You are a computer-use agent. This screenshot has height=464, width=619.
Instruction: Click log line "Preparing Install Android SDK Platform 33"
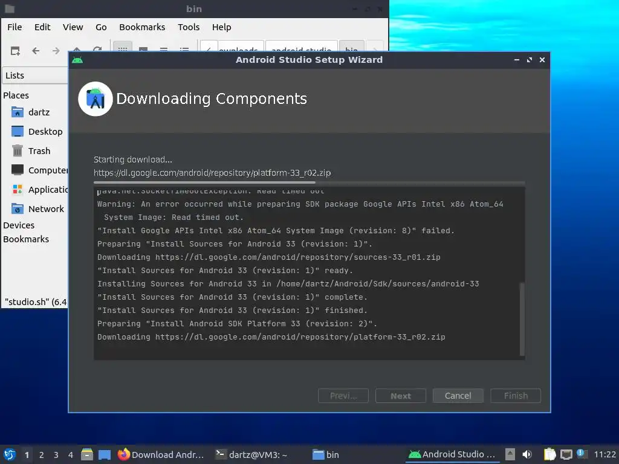click(237, 324)
